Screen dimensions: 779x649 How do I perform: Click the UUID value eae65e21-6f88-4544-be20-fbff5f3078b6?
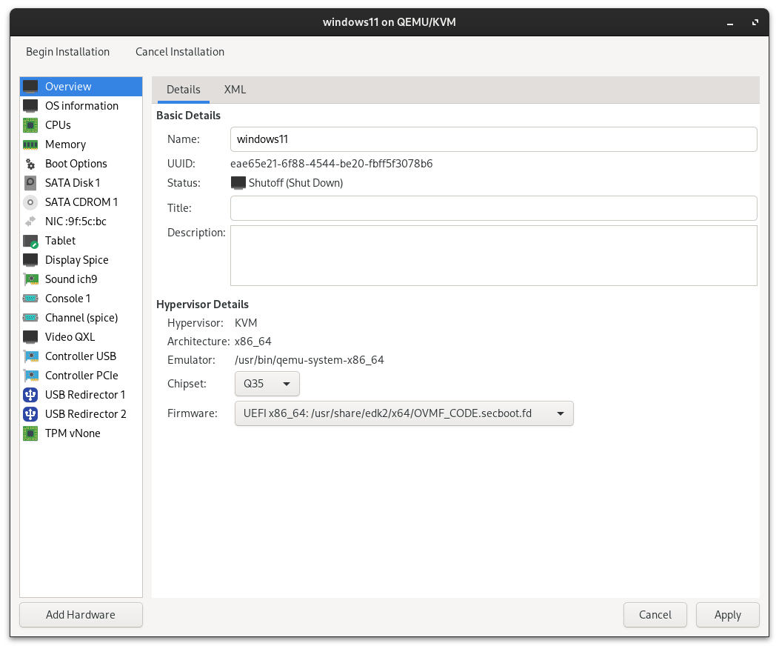332,164
